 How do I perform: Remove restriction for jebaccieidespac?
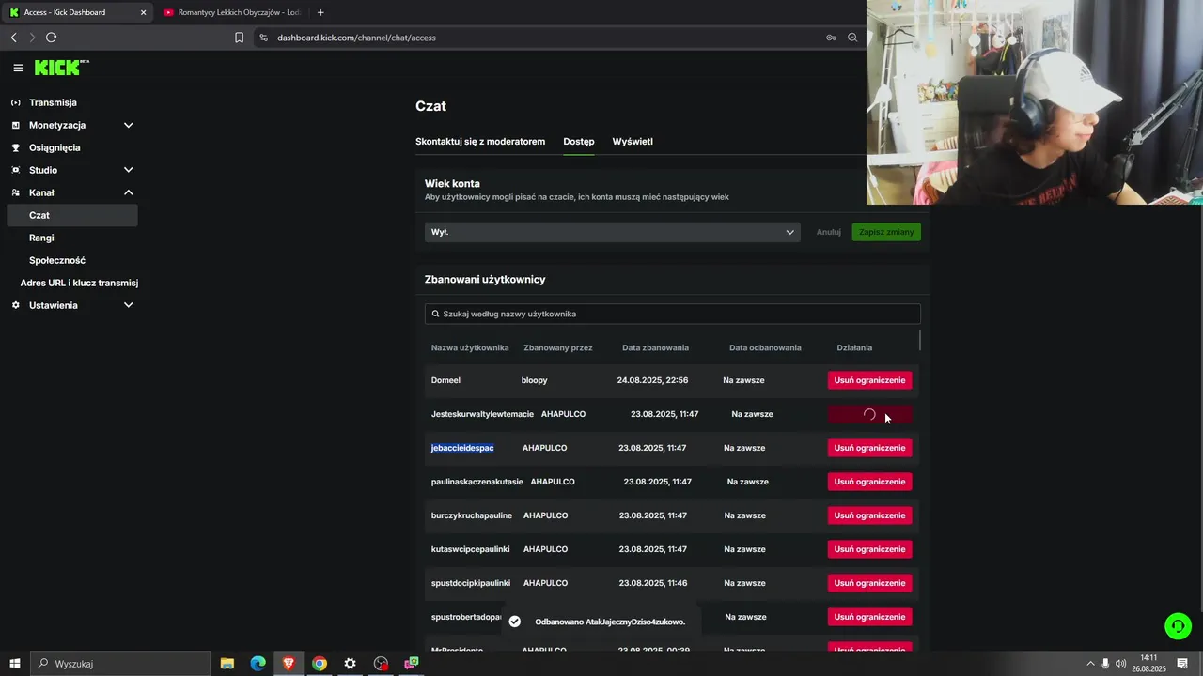click(869, 448)
